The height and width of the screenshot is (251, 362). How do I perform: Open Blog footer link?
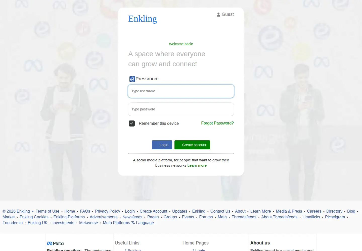pos(351,211)
